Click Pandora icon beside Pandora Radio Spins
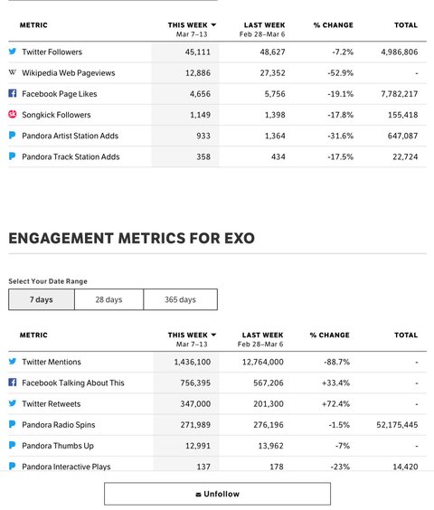Screen dimensions: 434x510 [x=13, y=424]
